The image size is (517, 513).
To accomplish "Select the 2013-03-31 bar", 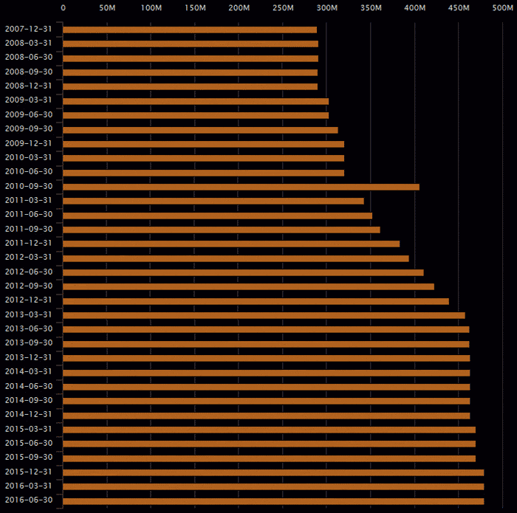I will (264, 315).
